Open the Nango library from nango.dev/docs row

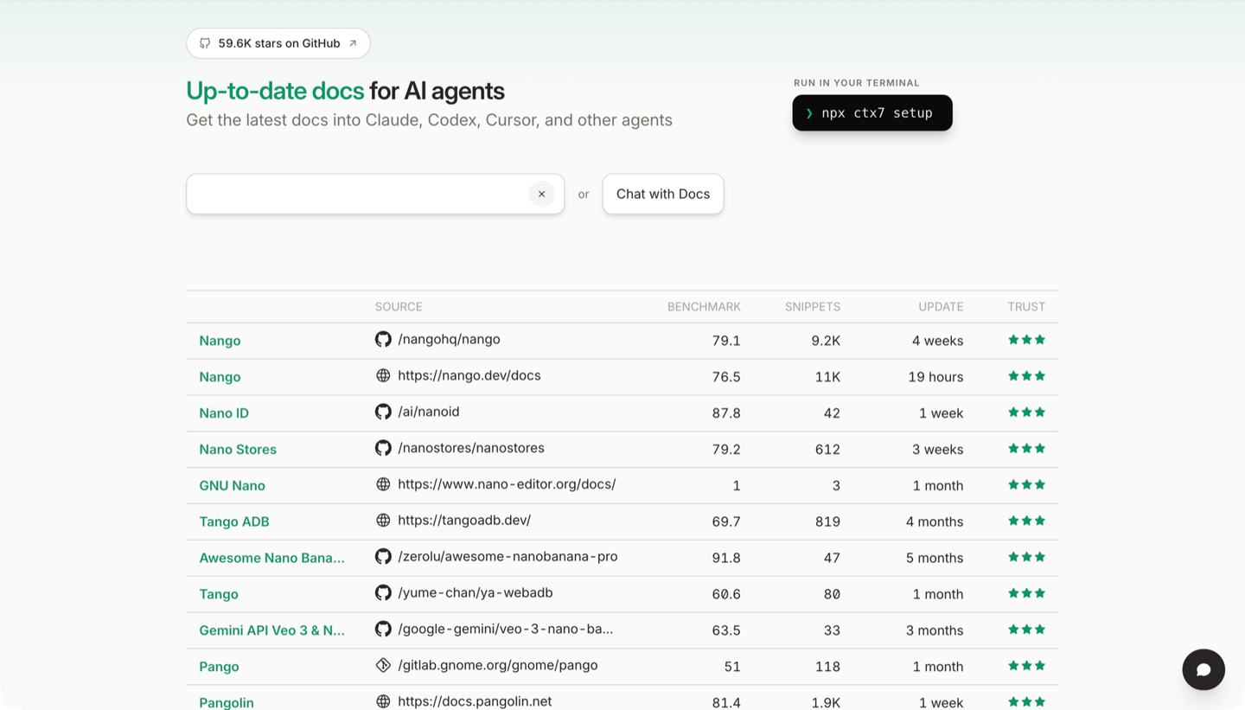[220, 377]
